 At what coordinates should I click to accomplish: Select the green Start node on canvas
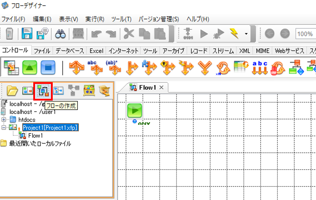point(134,110)
